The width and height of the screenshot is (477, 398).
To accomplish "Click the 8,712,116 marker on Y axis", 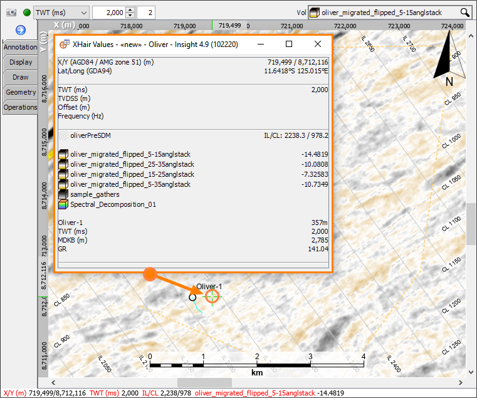I will tap(44, 275).
